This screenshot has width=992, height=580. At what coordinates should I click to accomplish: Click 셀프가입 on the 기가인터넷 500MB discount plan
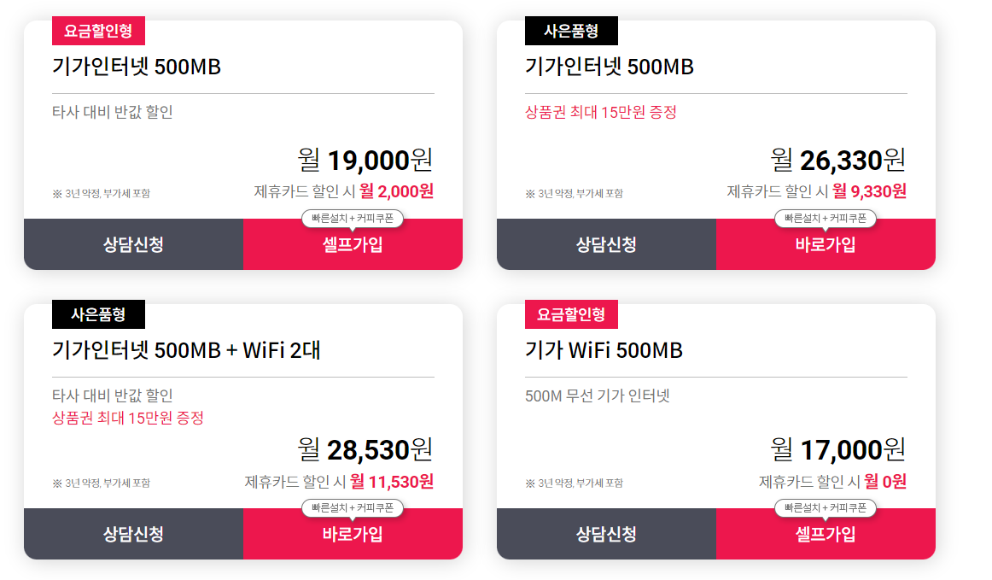click(353, 245)
